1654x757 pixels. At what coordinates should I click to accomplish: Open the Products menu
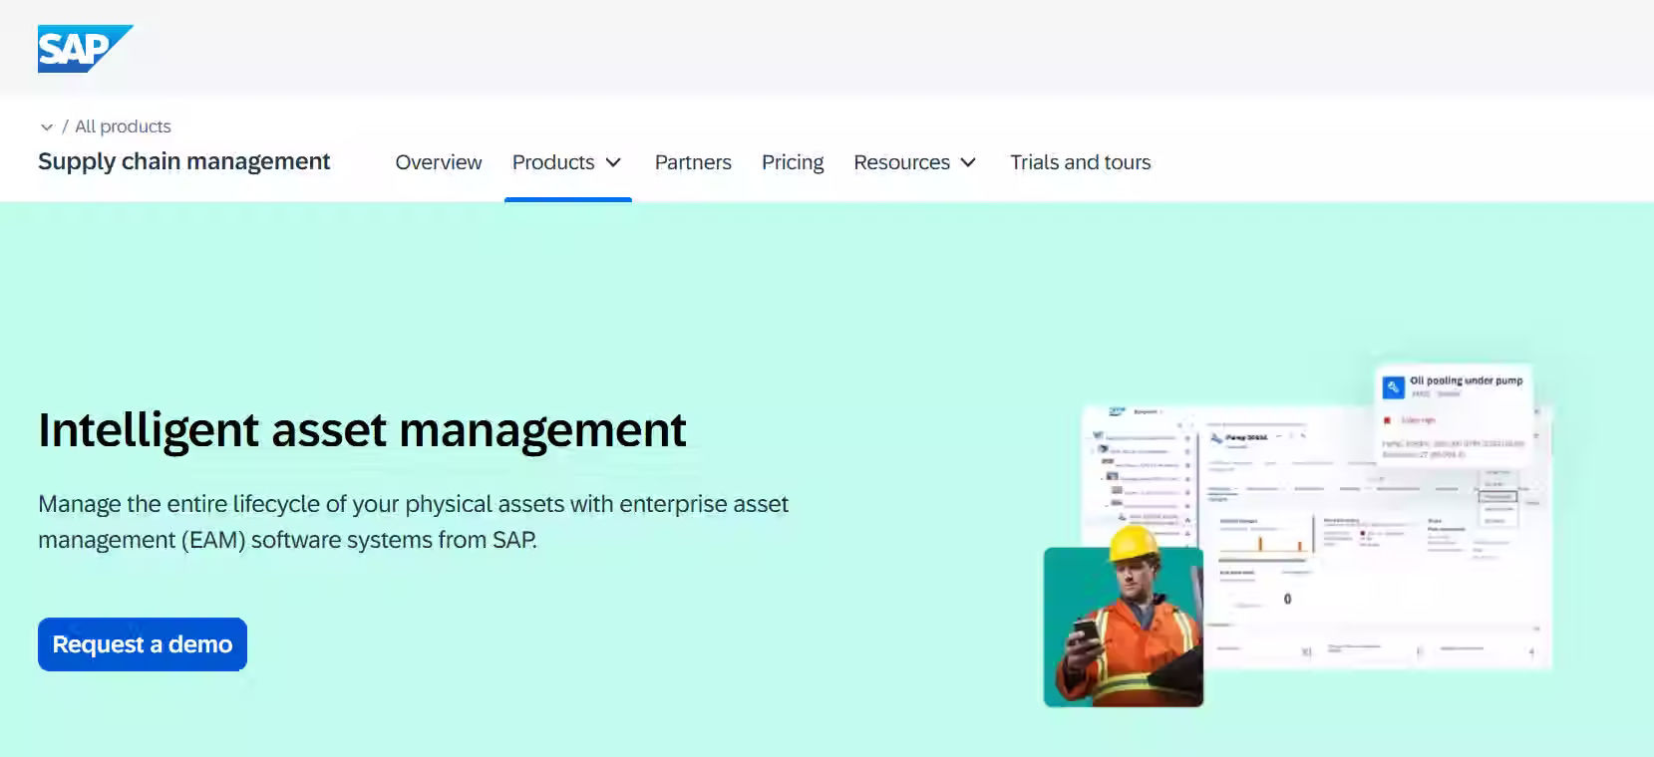(x=567, y=162)
